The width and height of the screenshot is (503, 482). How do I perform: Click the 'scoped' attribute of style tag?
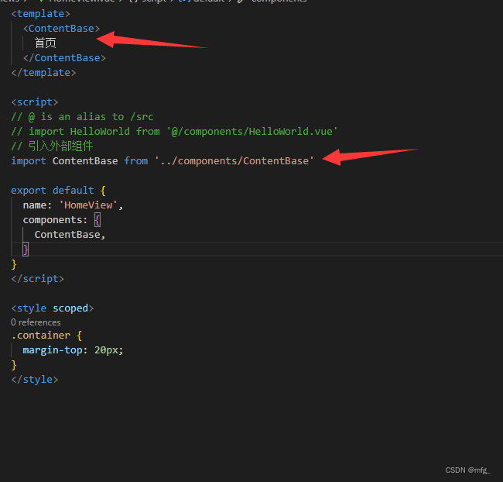tap(70, 308)
